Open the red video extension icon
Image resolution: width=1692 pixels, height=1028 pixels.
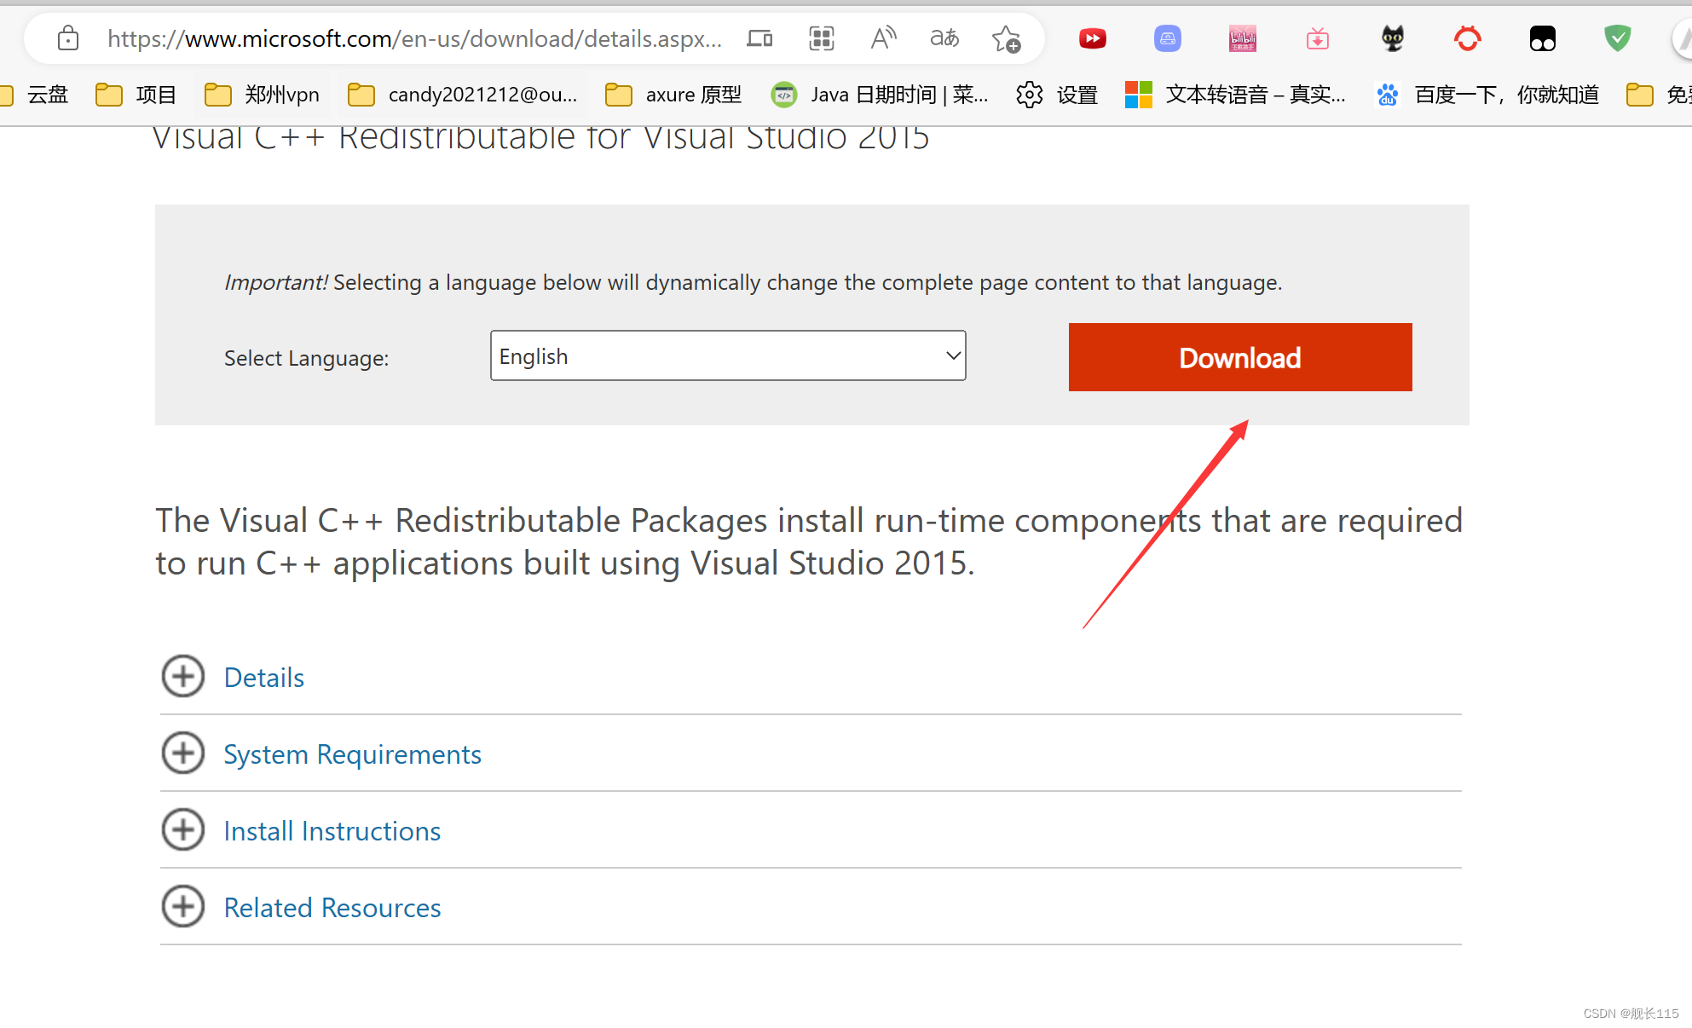[x=1092, y=38]
